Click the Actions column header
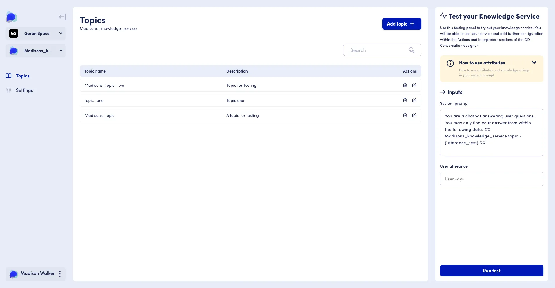Viewport: 555px width, 288px height. [x=410, y=71]
